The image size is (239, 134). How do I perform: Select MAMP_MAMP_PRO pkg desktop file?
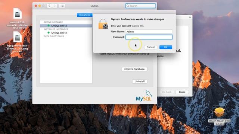[219, 116]
